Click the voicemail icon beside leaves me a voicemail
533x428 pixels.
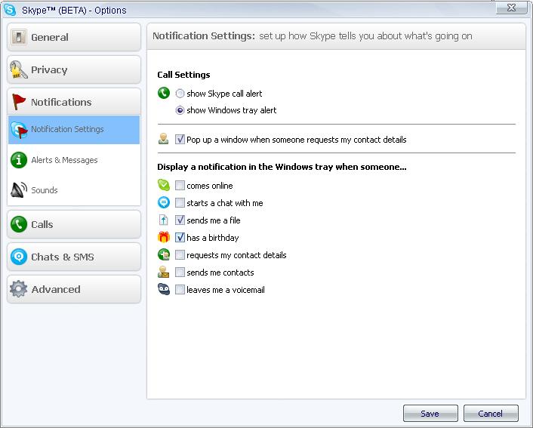(164, 289)
